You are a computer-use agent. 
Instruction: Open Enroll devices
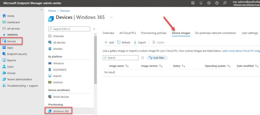61,97
